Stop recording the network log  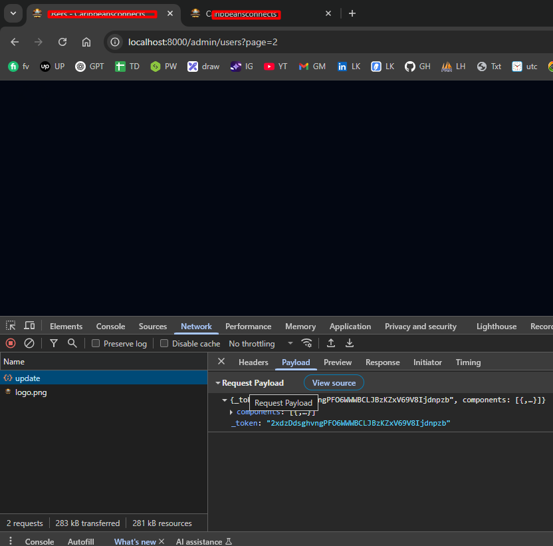(x=11, y=343)
